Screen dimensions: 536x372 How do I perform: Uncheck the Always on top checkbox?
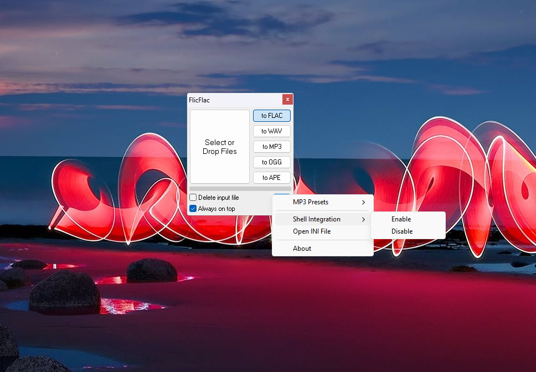coord(193,208)
